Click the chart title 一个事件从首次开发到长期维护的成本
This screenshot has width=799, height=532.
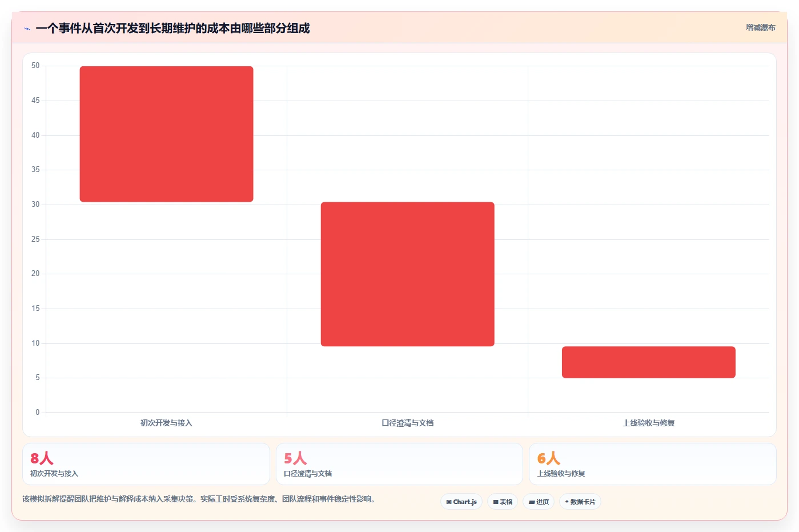tap(172, 28)
